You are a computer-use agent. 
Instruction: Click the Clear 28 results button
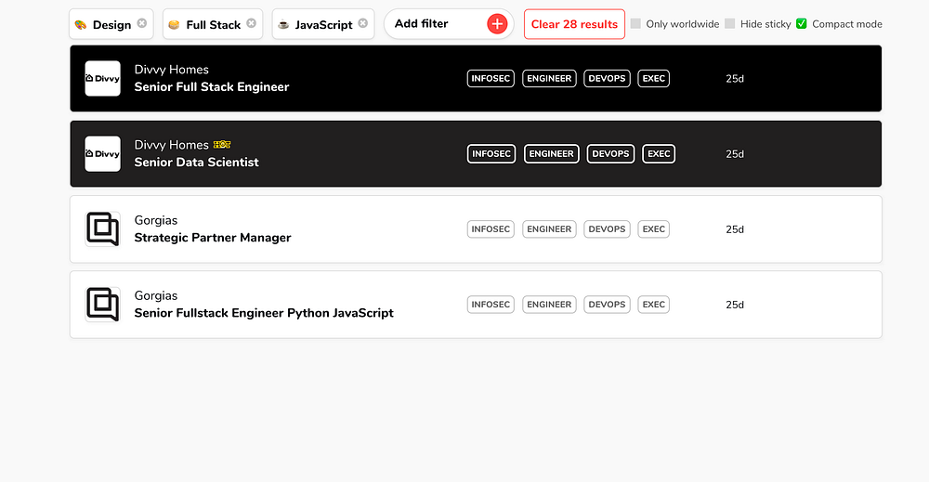tap(574, 24)
